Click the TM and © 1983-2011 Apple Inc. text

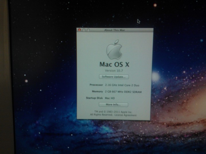(113, 112)
